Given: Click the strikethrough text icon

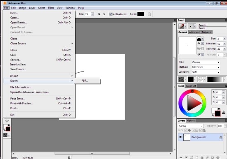Looking at the screenshot, I should tap(99, 14).
